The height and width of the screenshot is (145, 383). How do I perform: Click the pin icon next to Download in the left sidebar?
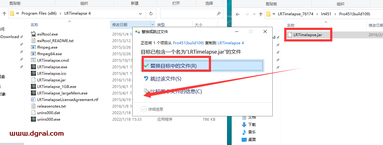click(x=22, y=37)
